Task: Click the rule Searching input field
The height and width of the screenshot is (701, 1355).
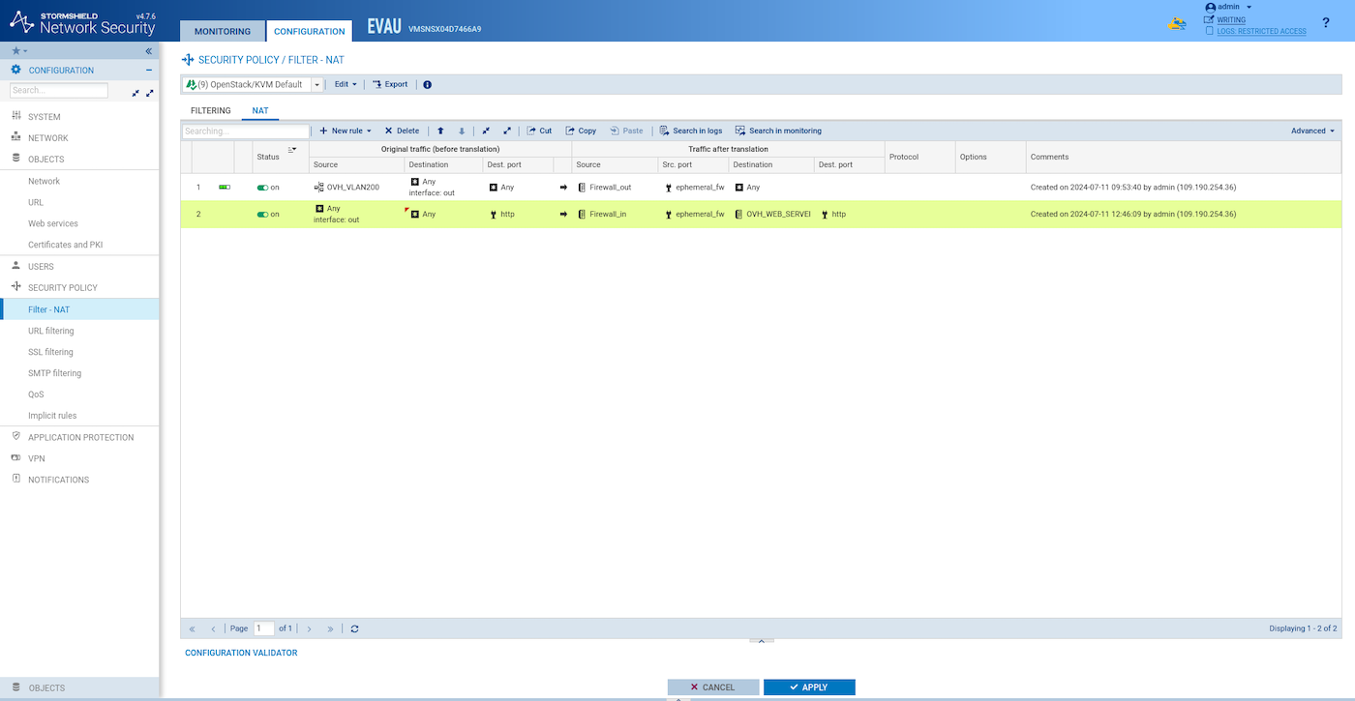Action: (246, 131)
